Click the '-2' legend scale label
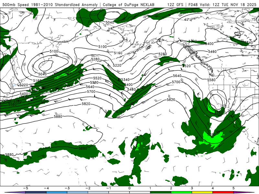 click(x=88, y=188)
